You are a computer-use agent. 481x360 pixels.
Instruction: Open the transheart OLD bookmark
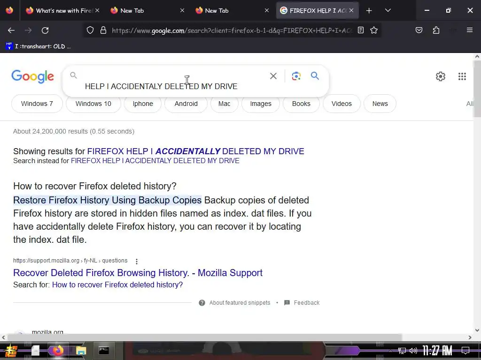click(39, 46)
